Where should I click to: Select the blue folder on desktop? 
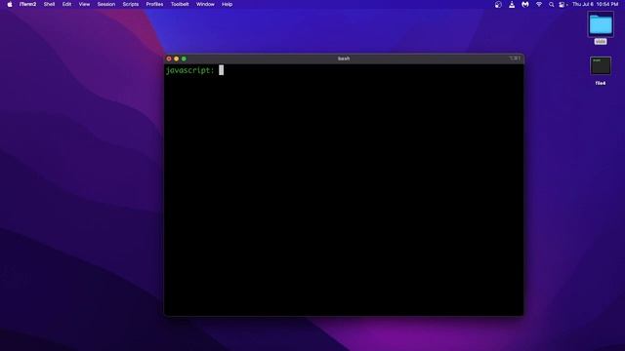(x=601, y=24)
